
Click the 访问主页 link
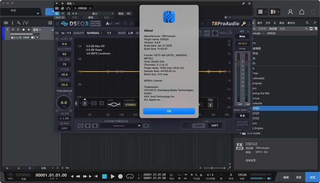250,160
